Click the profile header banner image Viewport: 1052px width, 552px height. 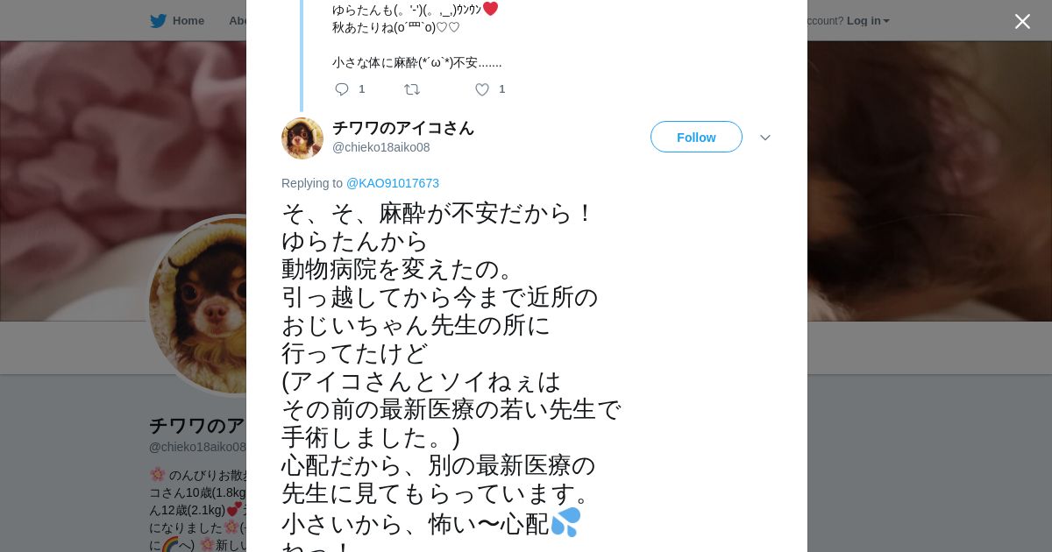[929, 180]
